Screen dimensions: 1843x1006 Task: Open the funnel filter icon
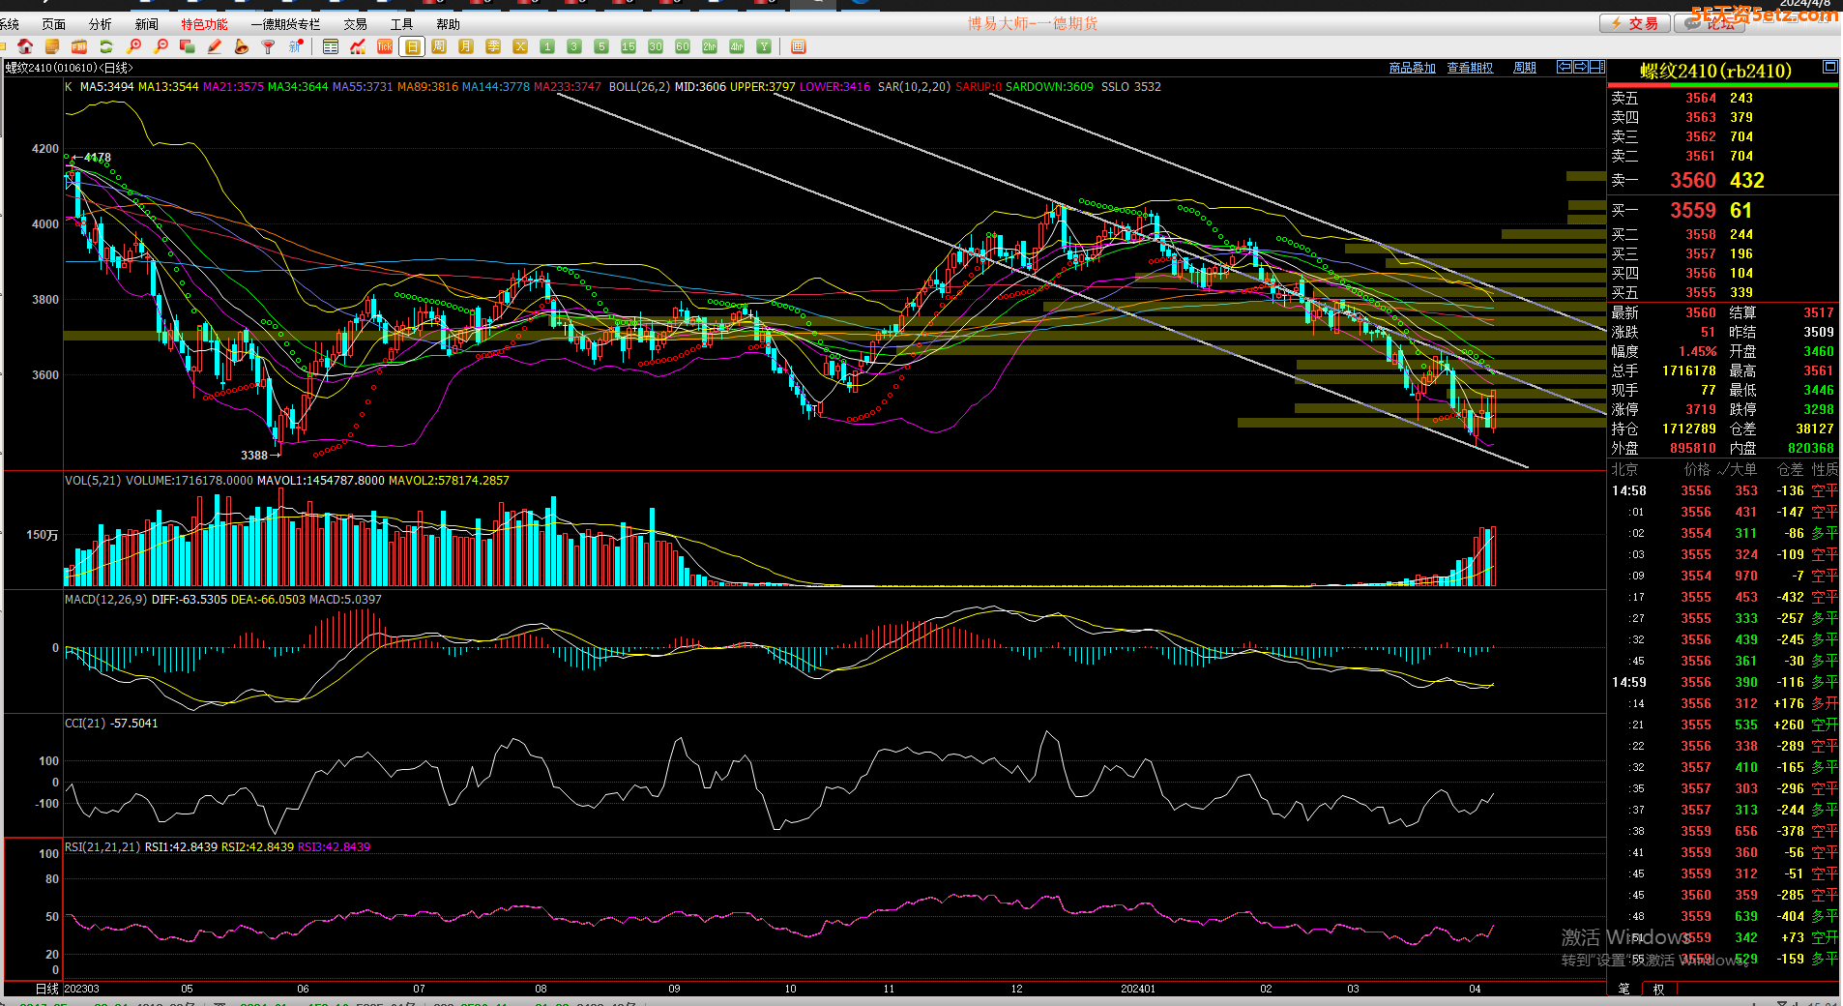coord(269,46)
